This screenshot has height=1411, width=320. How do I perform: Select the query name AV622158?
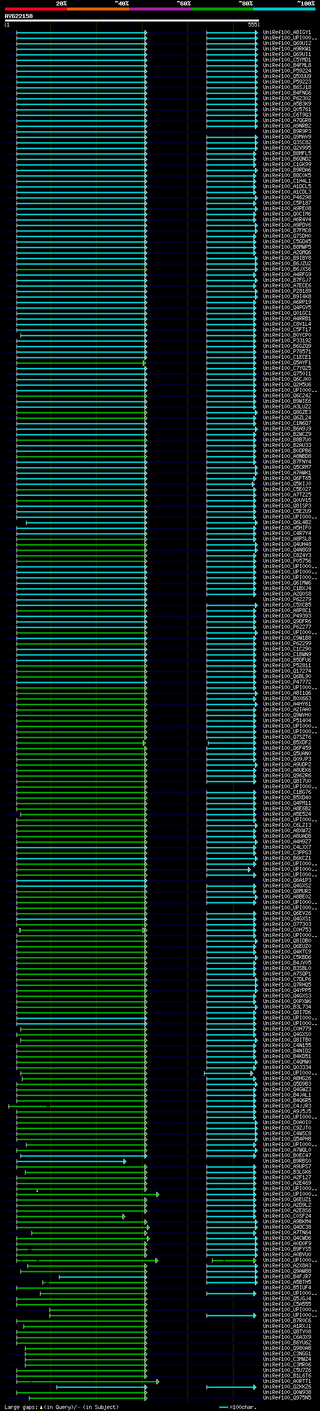[x=18, y=17]
